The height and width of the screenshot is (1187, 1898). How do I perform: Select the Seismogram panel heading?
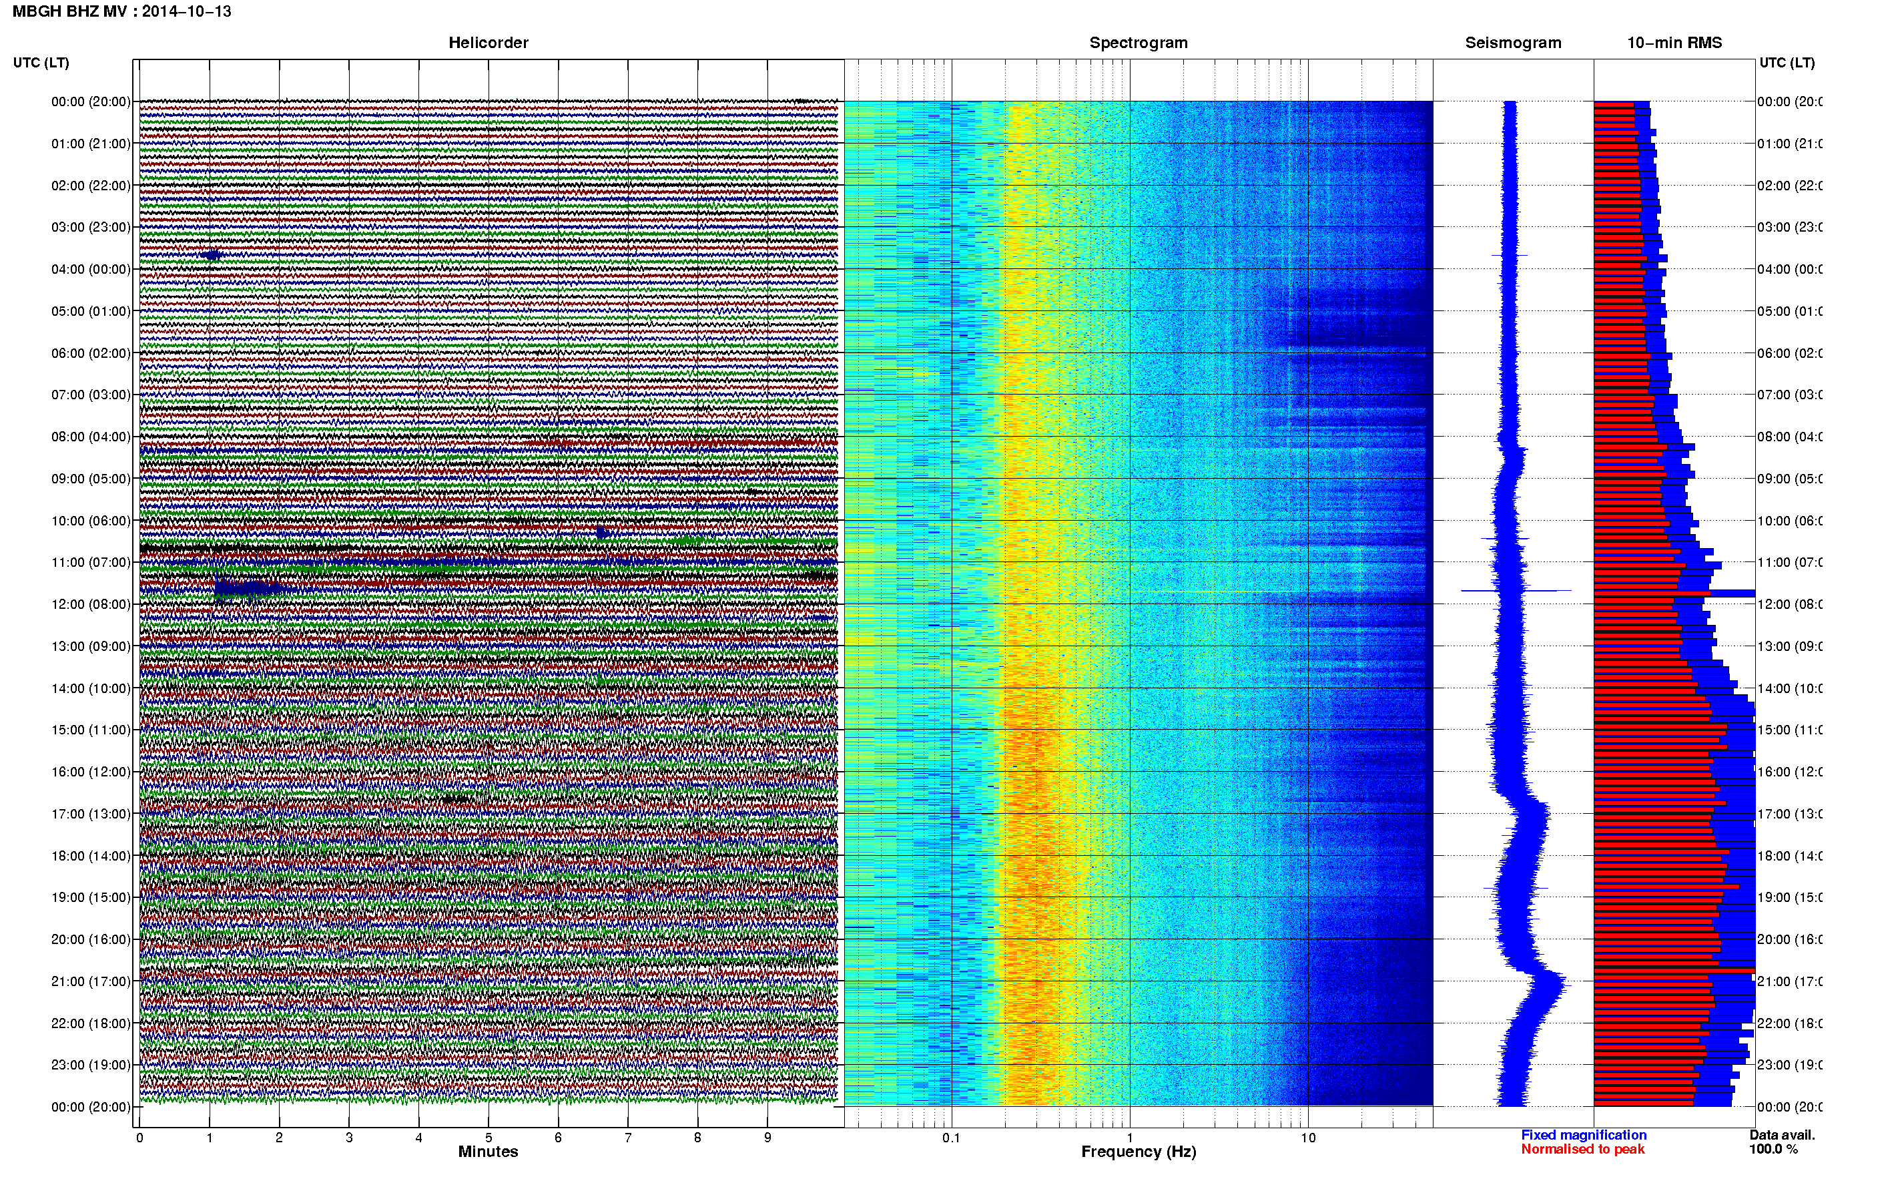click(x=1514, y=43)
